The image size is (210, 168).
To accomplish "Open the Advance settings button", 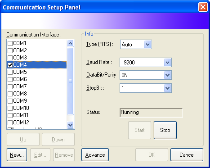I will 95,155.
